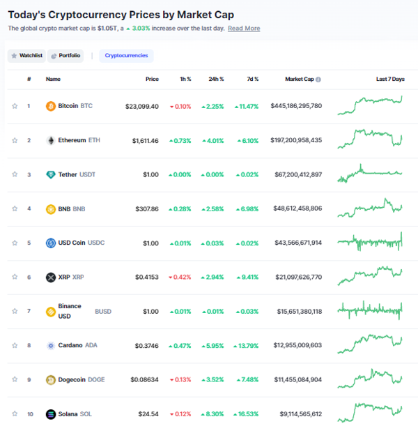Open the Ethereum ETH name link
418x433 pixels.
point(79,140)
